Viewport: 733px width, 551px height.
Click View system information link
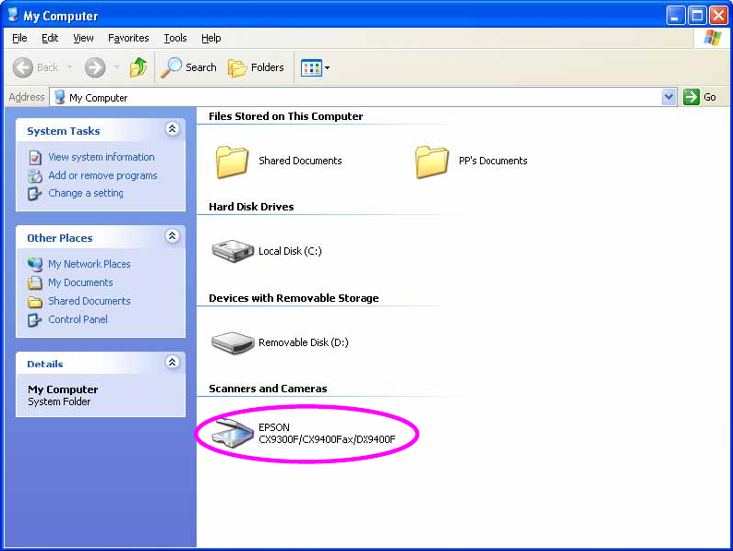click(x=102, y=157)
